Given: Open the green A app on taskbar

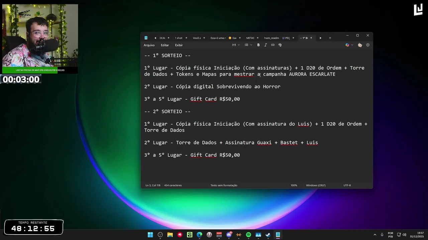Looking at the screenshot, I should [190, 235].
